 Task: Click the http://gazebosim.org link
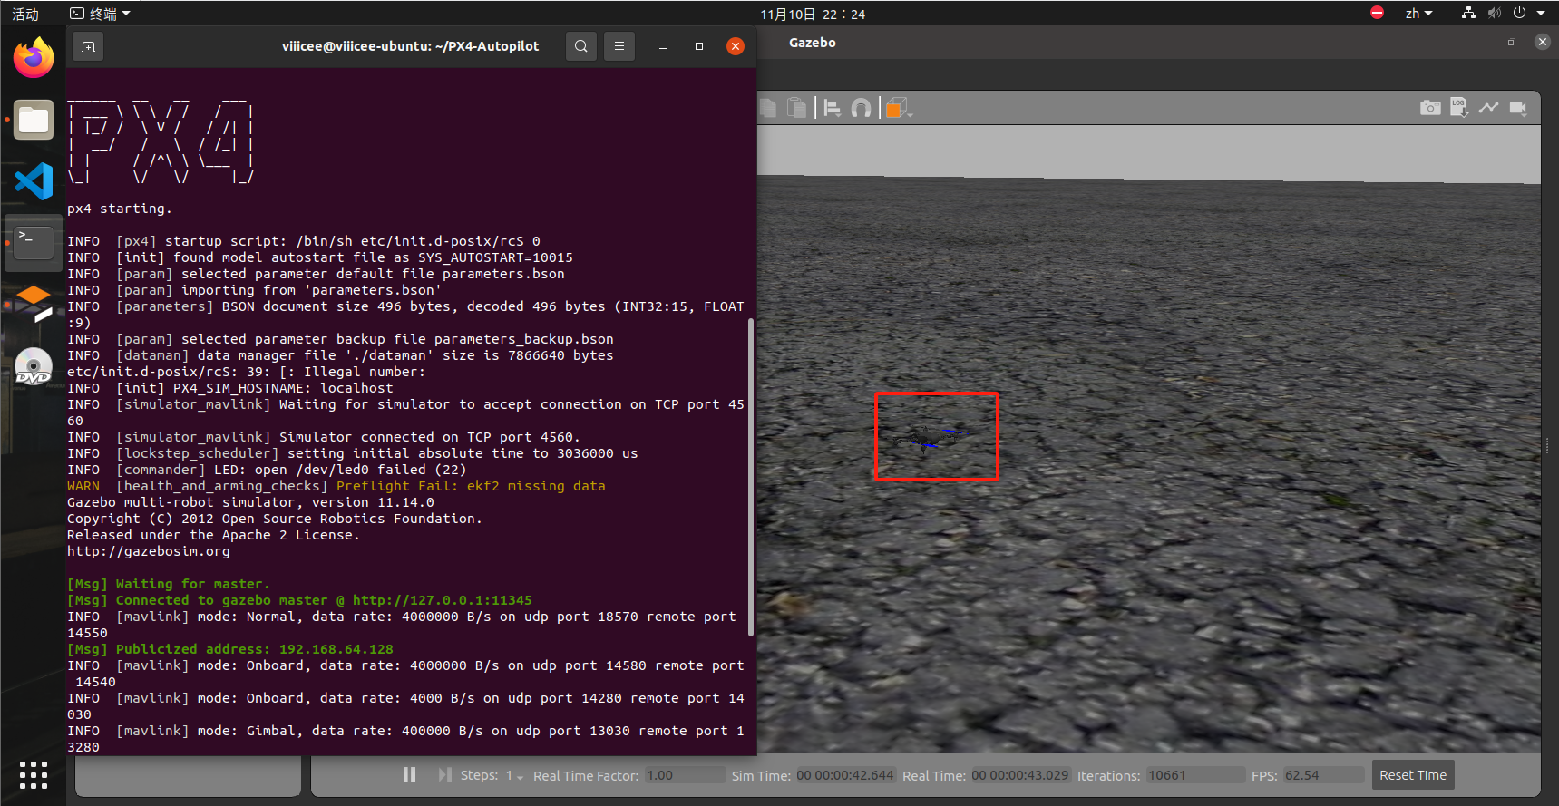pos(149,551)
